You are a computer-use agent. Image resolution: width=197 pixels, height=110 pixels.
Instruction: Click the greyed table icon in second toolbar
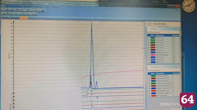coord(24,14)
